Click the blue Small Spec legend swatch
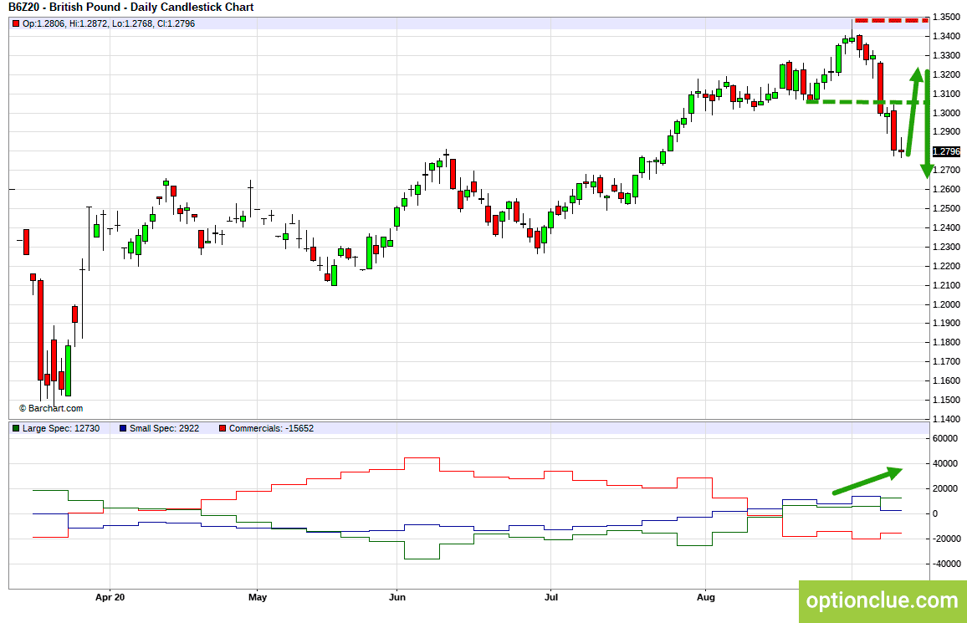The height and width of the screenshot is (623, 967). tap(123, 428)
